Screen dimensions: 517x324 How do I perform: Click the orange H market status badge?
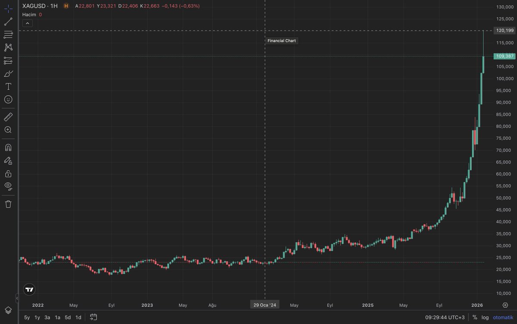click(66, 6)
